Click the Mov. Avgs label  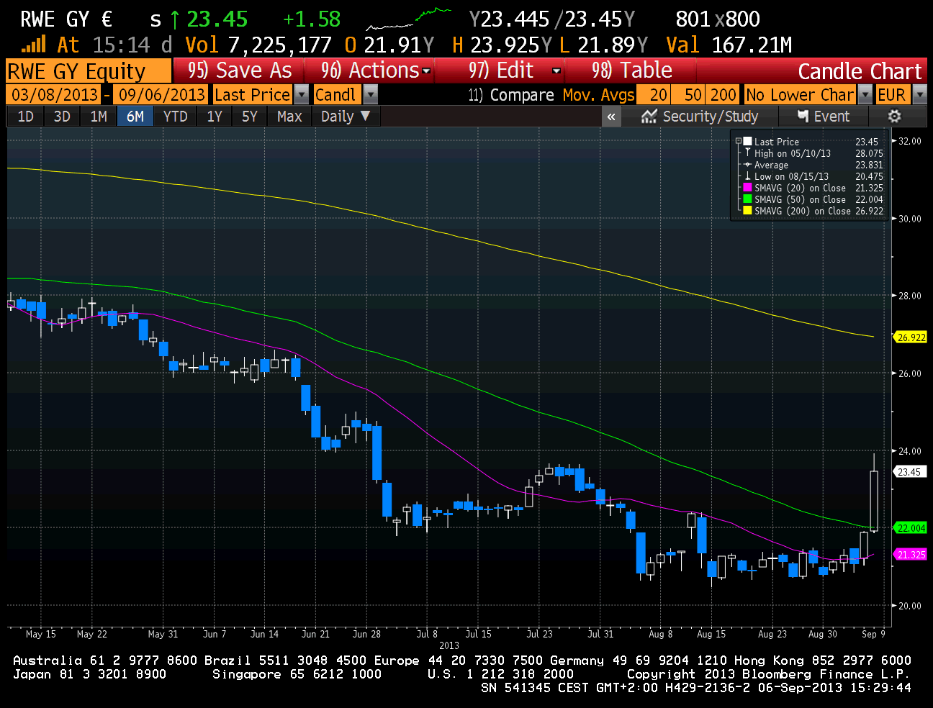(599, 95)
